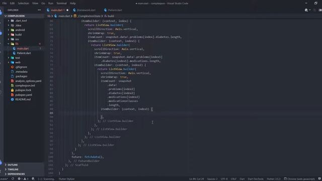
Task: Open errors and warnings count in status bar
Action: pyautogui.click(x=23, y=179)
